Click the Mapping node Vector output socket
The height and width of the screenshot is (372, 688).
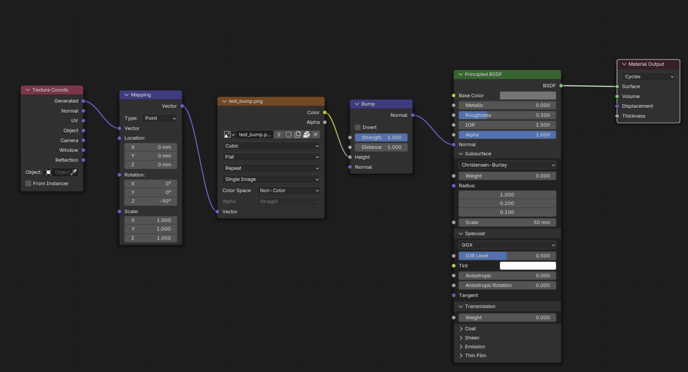click(x=182, y=106)
